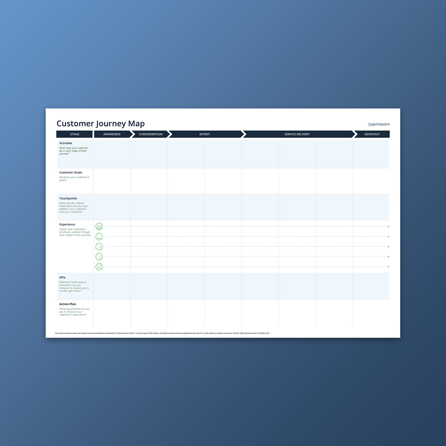Image resolution: width=446 pixels, height=446 pixels.
Task: Click the sad frowning face icon
Action: coord(99,267)
